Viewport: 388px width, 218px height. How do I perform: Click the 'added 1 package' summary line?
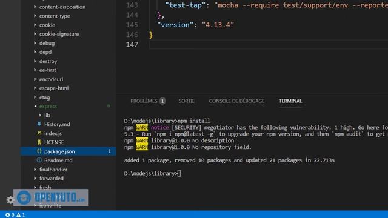click(x=229, y=160)
